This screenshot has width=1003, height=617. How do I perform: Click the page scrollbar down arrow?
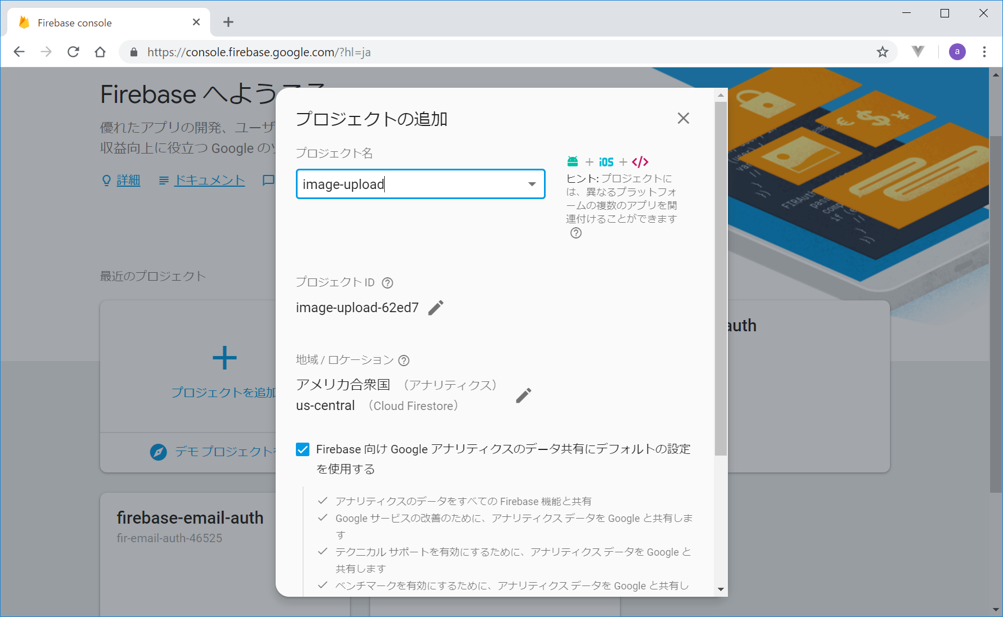pyautogui.click(x=996, y=610)
